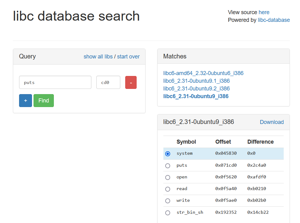Select the write symbol radio button

pos(168,201)
